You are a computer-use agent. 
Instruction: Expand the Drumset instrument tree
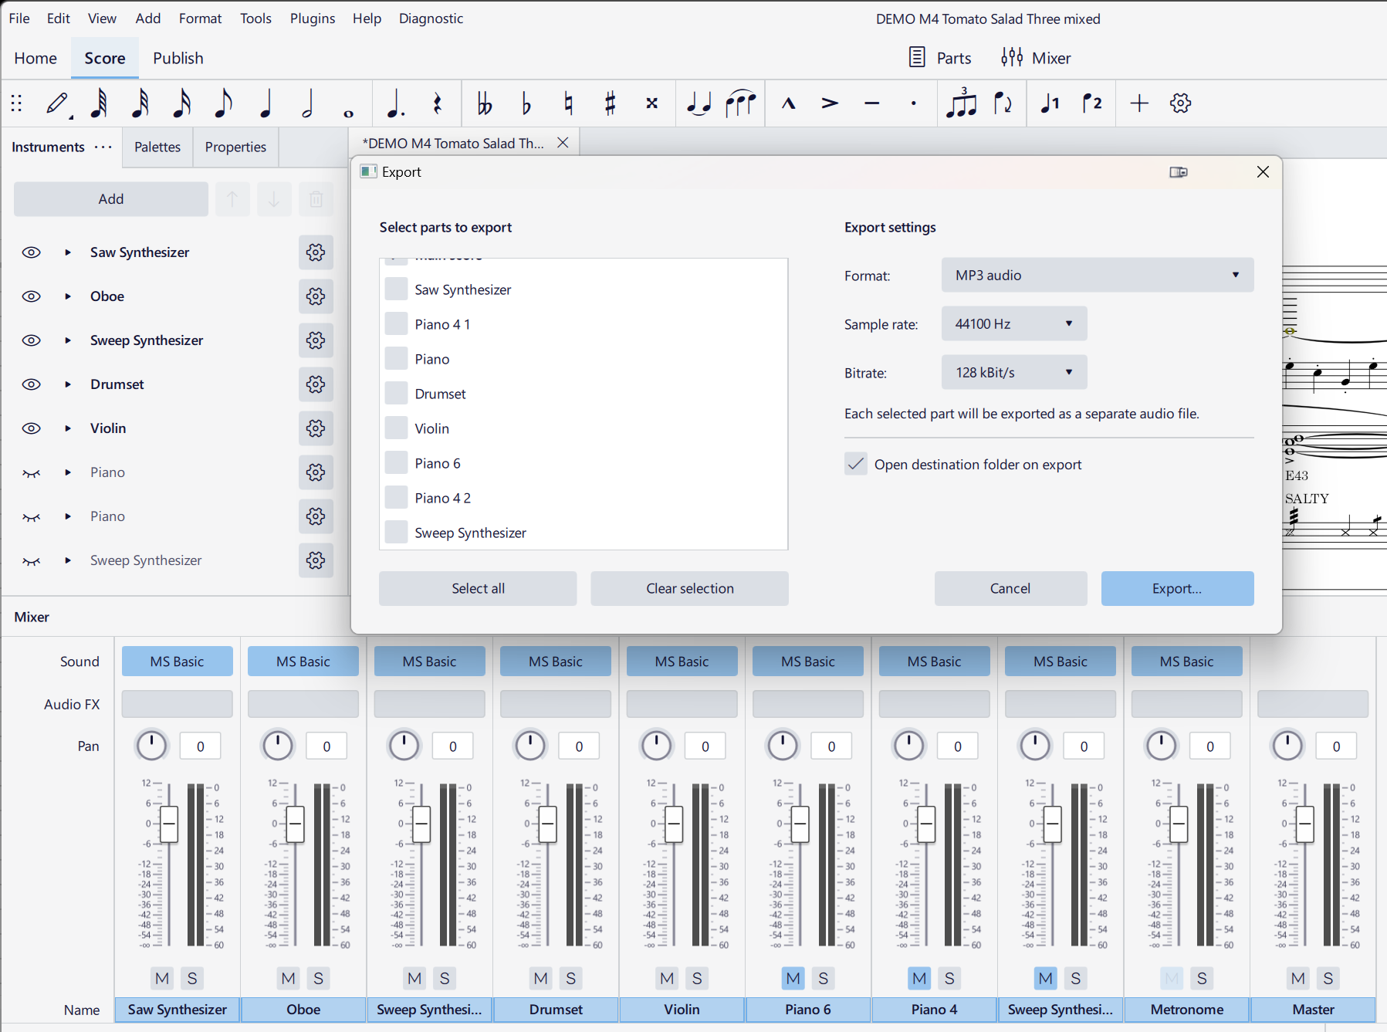[68, 384]
